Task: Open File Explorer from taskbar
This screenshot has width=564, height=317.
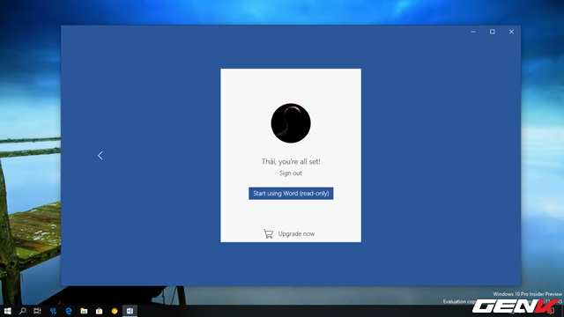Action: pyautogui.click(x=84, y=311)
